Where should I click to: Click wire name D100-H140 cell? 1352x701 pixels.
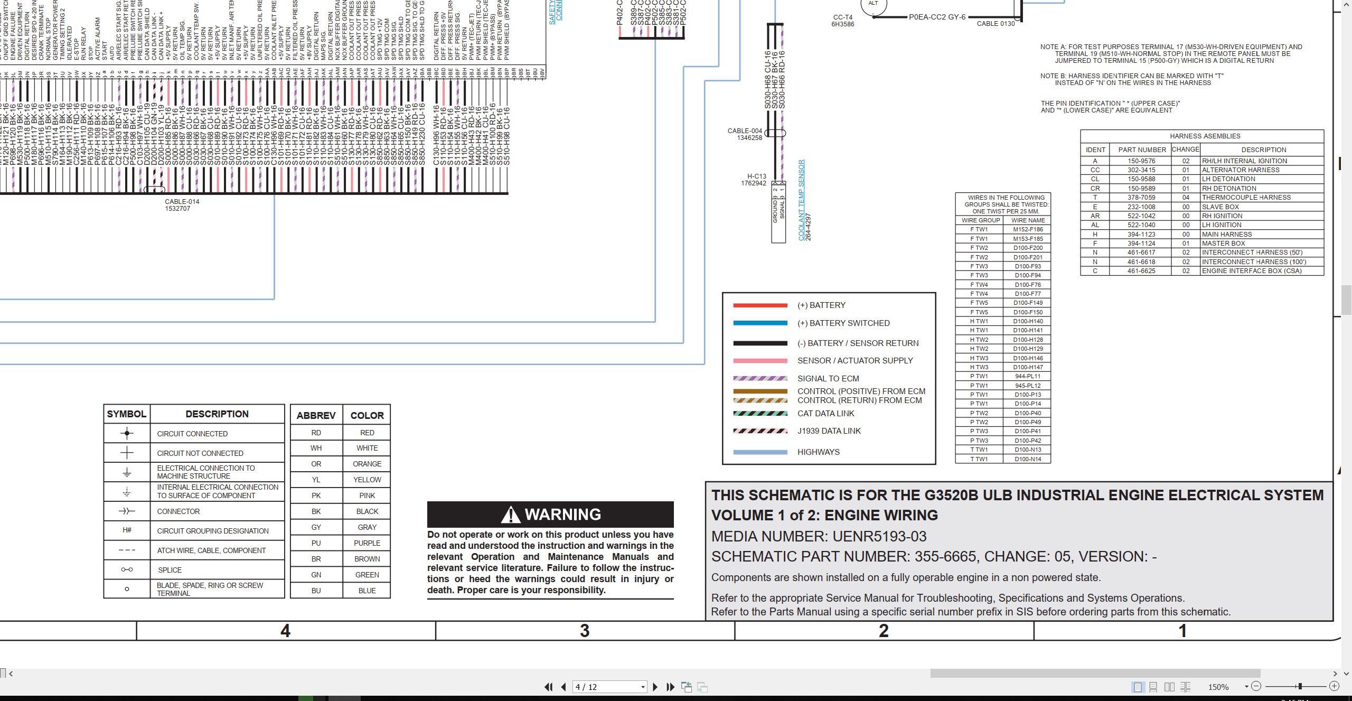[x=1028, y=321]
